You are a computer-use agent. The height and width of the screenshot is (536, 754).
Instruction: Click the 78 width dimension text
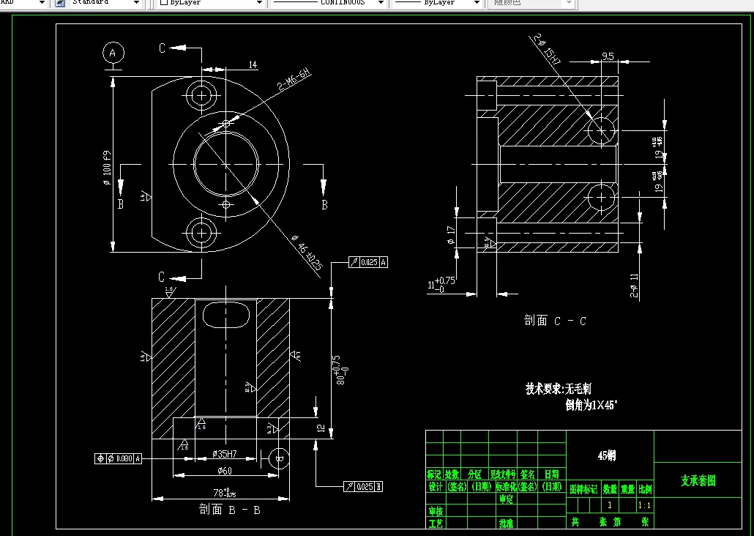pyautogui.click(x=225, y=494)
